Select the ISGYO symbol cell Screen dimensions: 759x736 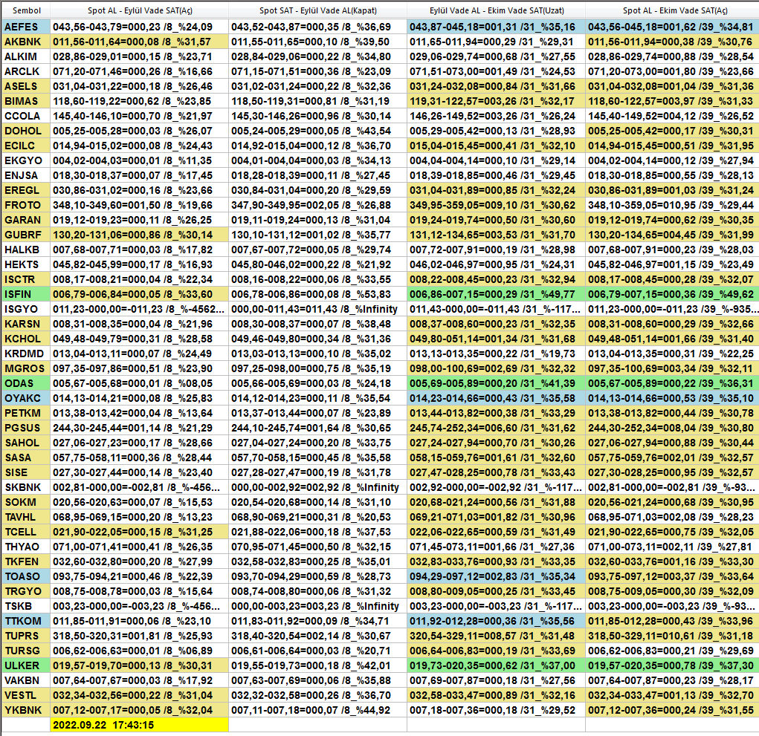[26, 310]
